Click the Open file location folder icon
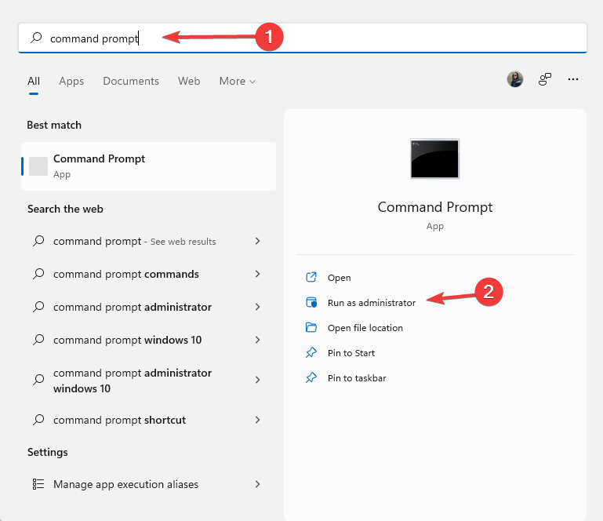The height and width of the screenshot is (521, 603). point(311,328)
